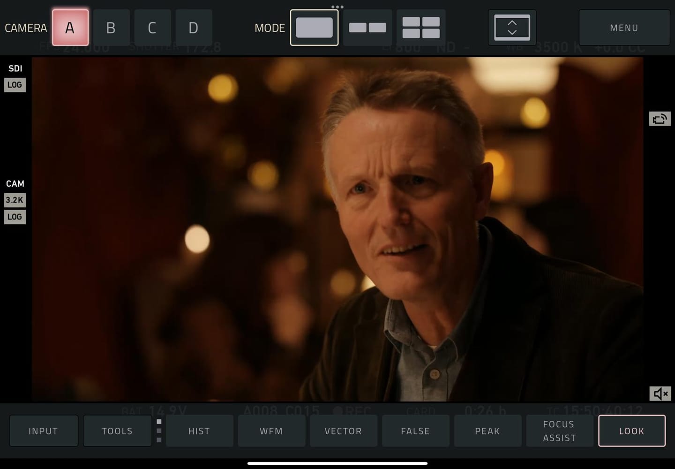Tap the camera video preview
This screenshot has height=469, width=675.
click(337, 229)
